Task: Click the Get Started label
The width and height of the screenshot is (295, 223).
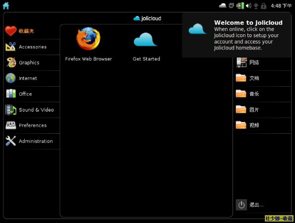Action: [146, 59]
